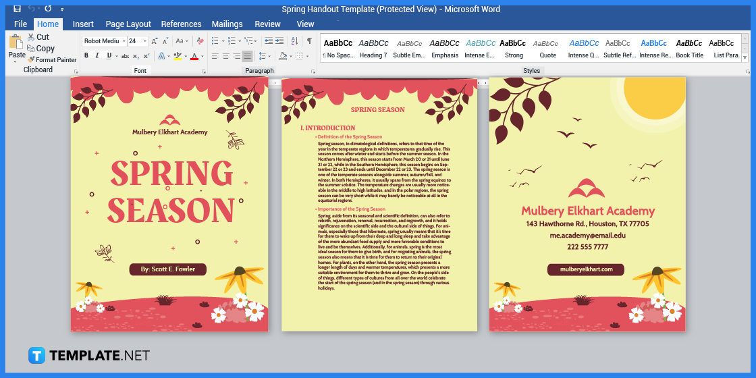
Task: Expand underline style dropdown arrow
Action: [117, 57]
